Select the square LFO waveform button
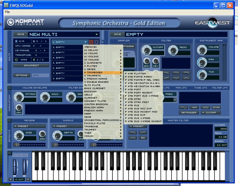The height and width of the screenshot is (186, 238). [x=206, y=108]
